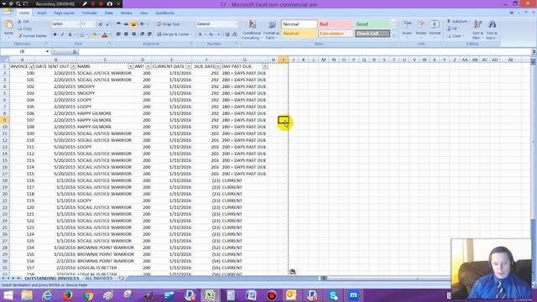The height and width of the screenshot is (302, 537).
Task: Cut the selection with the Cut button
Action: coord(23,22)
